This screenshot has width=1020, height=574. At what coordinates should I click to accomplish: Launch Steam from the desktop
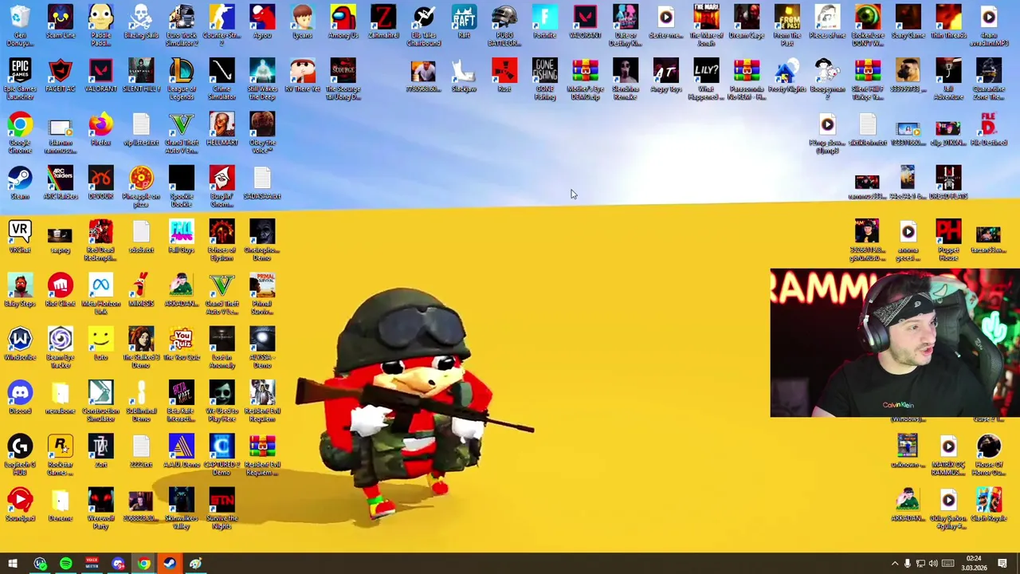20,182
